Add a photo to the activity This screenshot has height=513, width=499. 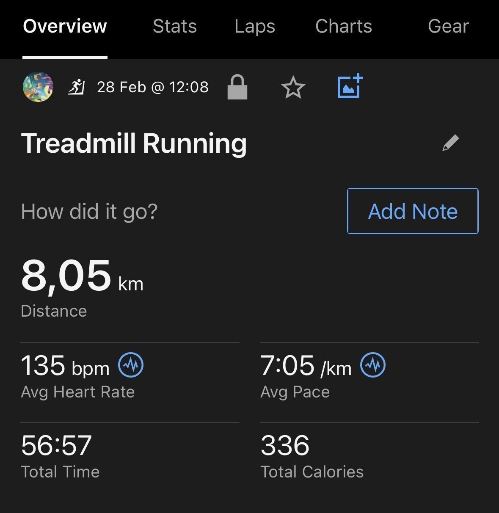(x=350, y=86)
